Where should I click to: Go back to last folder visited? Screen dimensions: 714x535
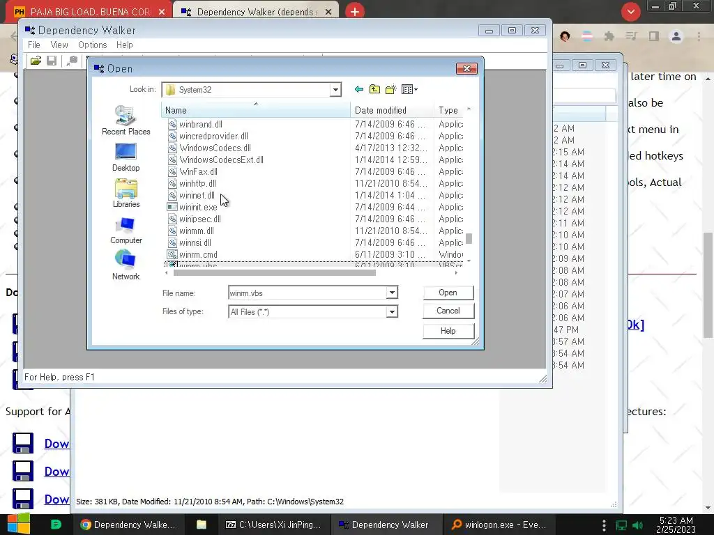pos(359,89)
